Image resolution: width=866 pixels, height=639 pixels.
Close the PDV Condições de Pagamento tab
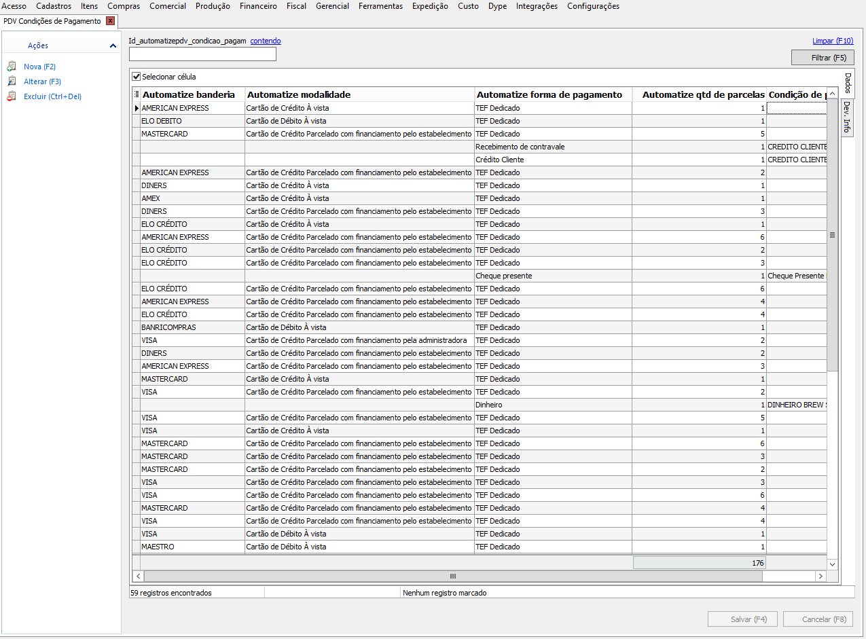click(111, 21)
